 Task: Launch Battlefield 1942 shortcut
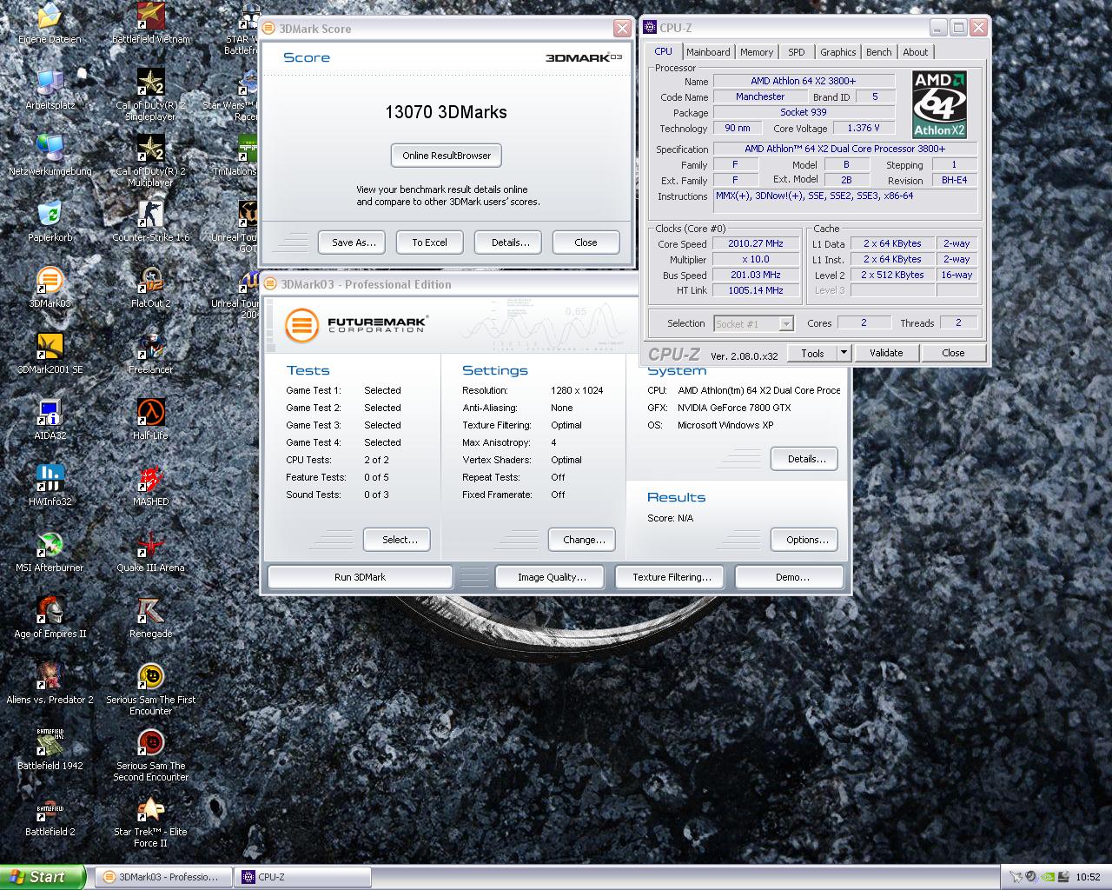pyautogui.click(x=50, y=749)
